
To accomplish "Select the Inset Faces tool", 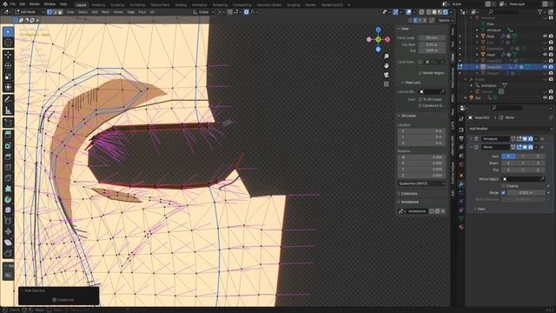I will [x=8, y=145].
